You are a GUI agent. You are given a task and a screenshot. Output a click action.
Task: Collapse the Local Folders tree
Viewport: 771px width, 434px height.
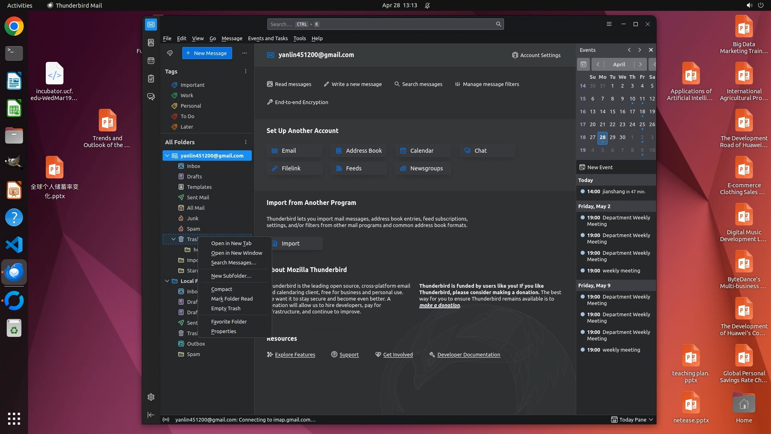click(x=167, y=281)
